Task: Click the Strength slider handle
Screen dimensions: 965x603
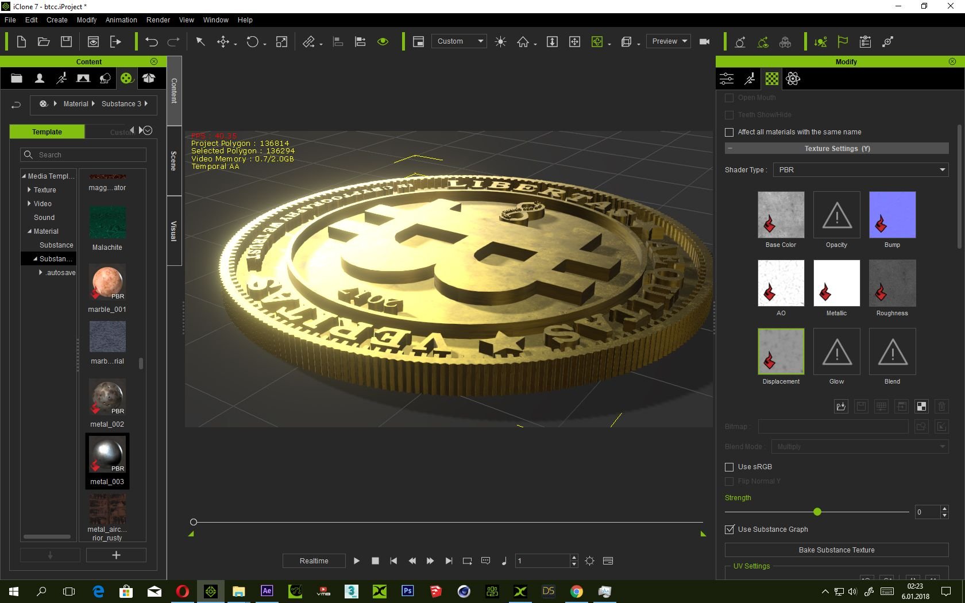Action: (817, 512)
